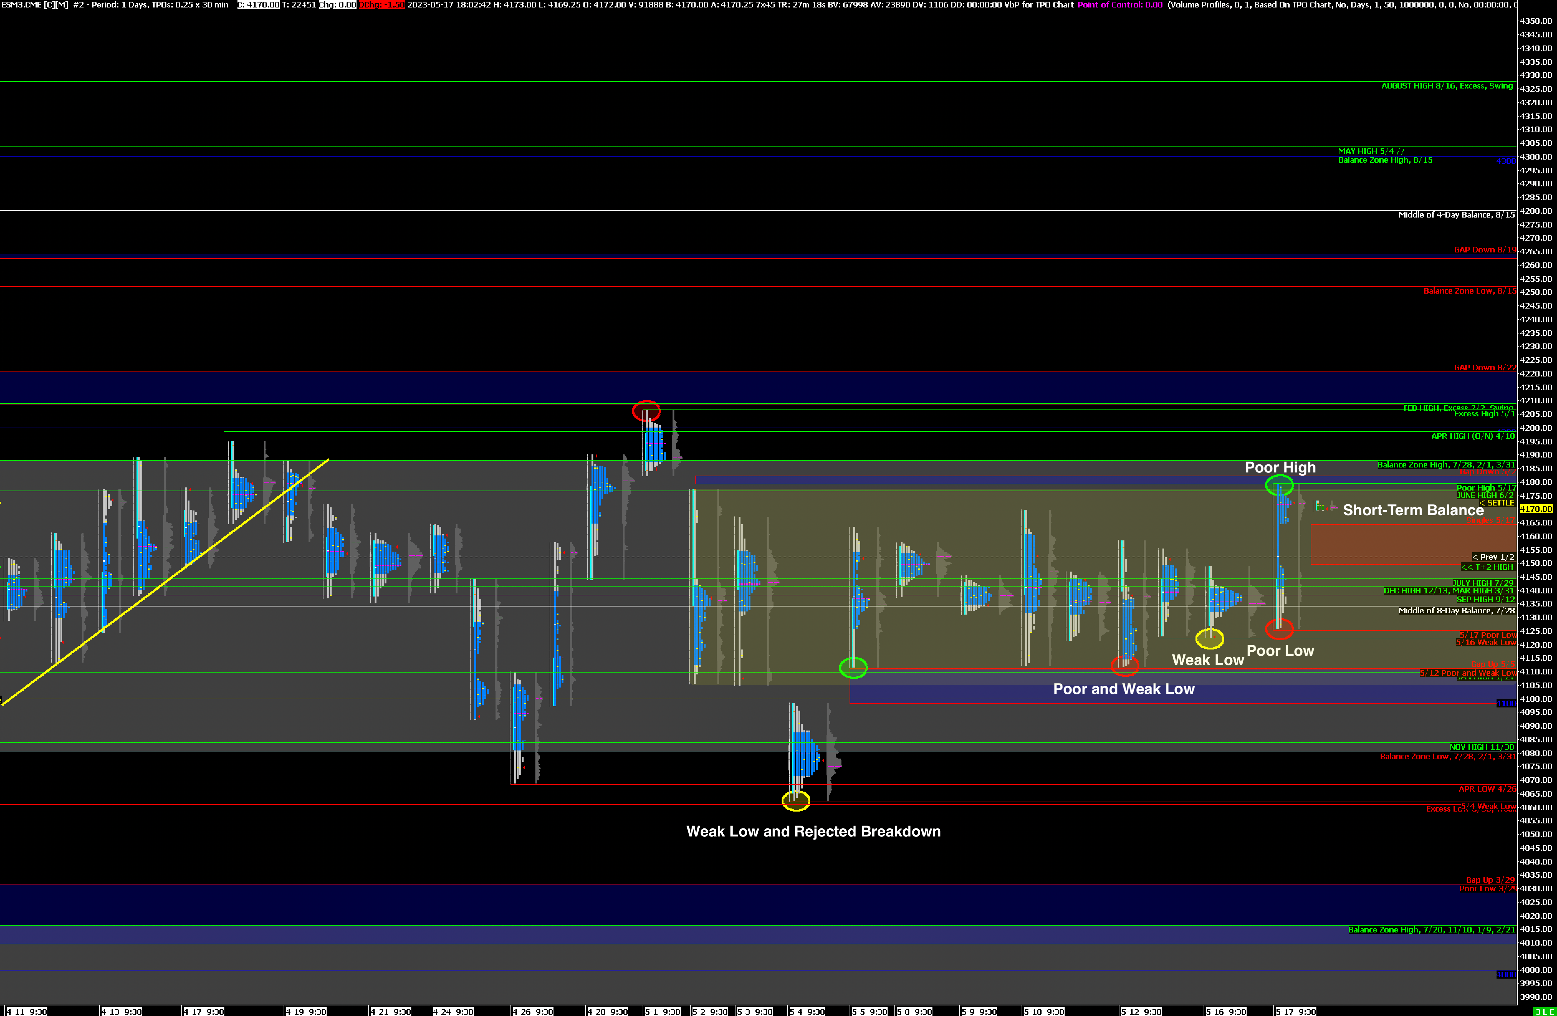The width and height of the screenshot is (1557, 1016).
Task: Click the '4-26 9:30' date on time axis
Action: click(x=533, y=1011)
